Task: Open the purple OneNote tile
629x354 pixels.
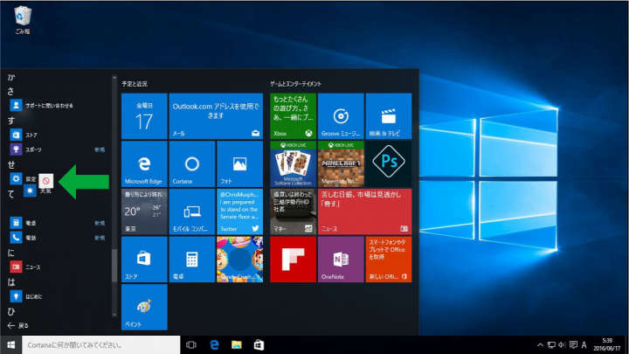Action: (341, 260)
